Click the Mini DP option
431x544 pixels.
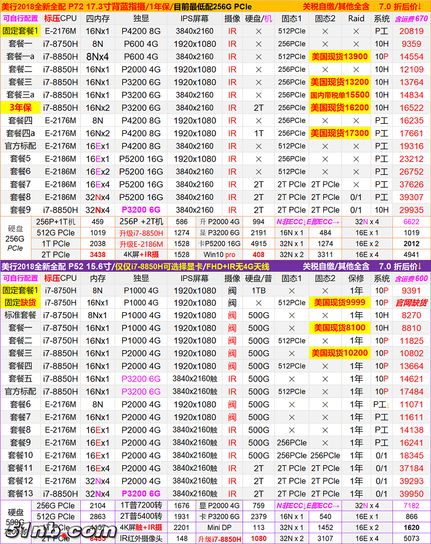tap(219, 528)
